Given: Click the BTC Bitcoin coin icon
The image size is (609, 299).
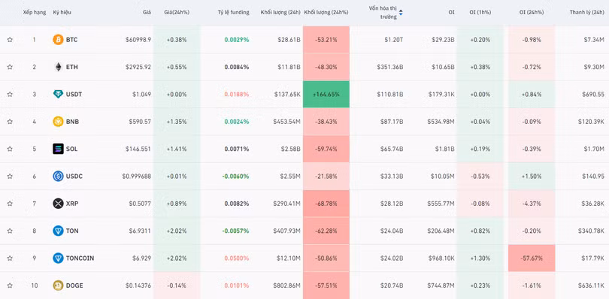Looking at the screenshot, I should pos(58,40).
